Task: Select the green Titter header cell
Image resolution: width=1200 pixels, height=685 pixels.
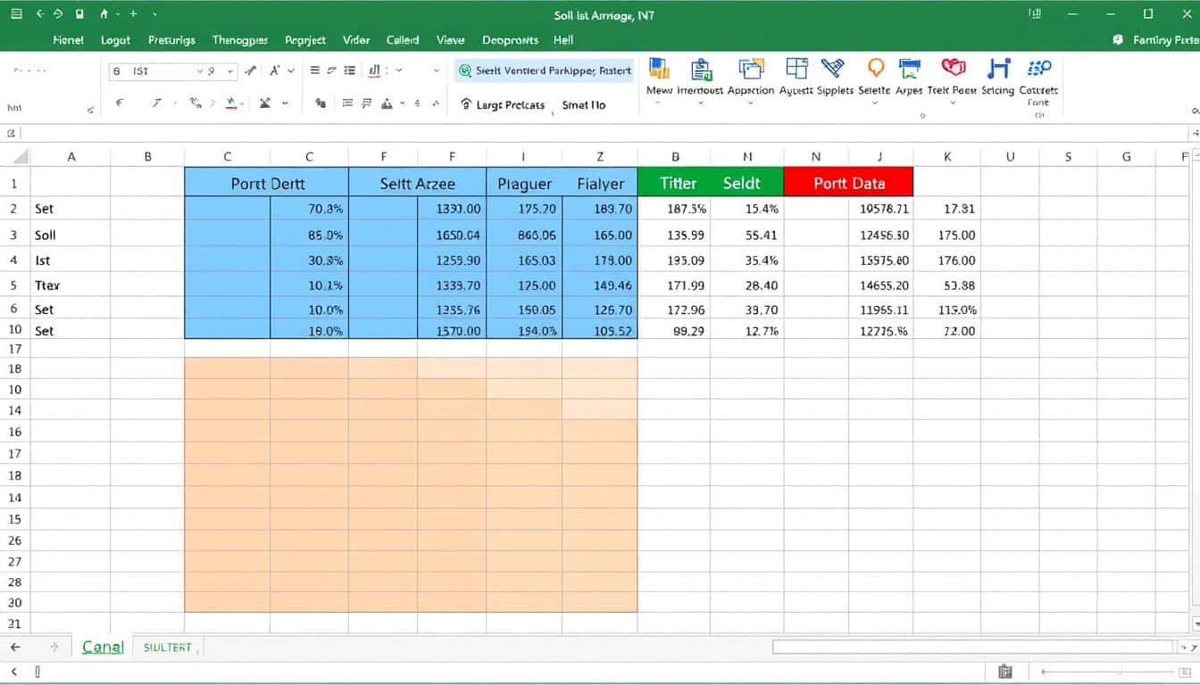Action: pos(674,182)
